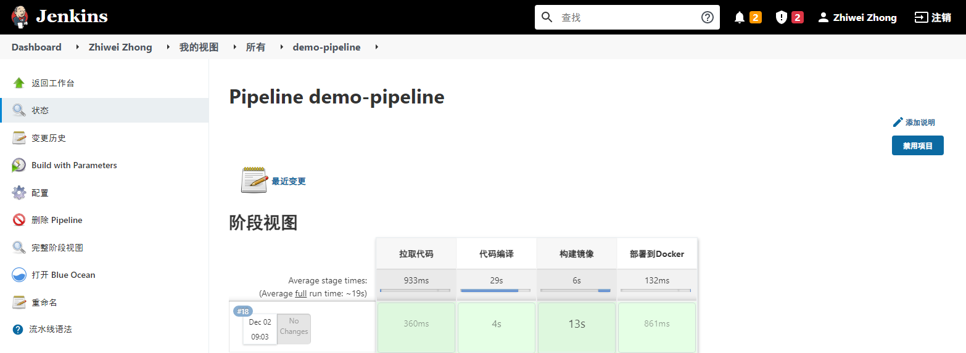Open build #18 badge
Screen dimensions: 966x353
(243, 311)
